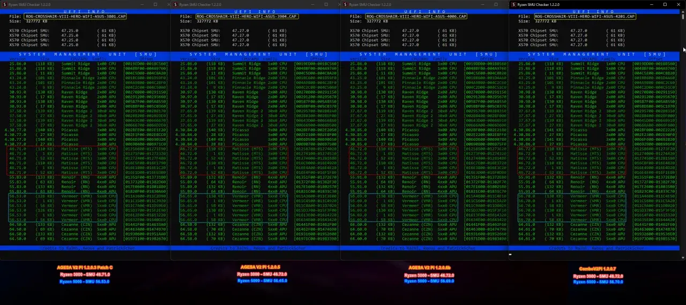Screen dimensions: 686x305
Task: Click the ComboV2PI 1.2.0.7 caption
Action: pyautogui.click(x=598, y=269)
